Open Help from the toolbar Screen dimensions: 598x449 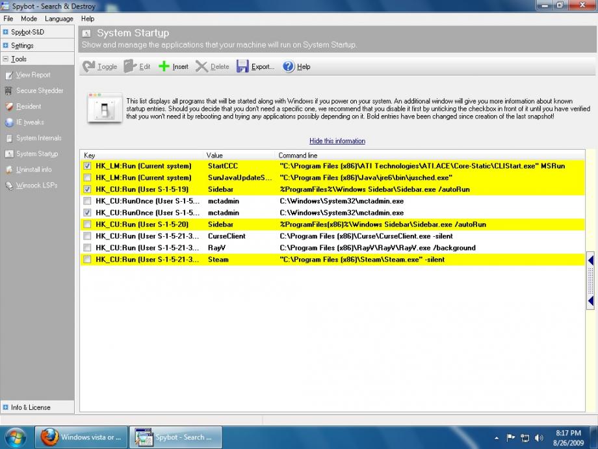(x=296, y=66)
